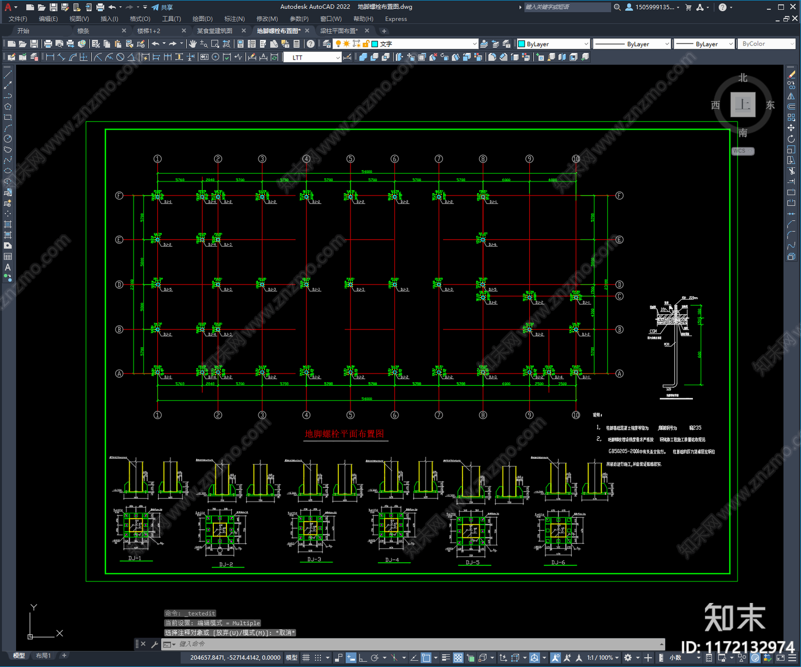Select the Table tool in left toolbar
Screen dimensions: 801x667
pos(8,256)
